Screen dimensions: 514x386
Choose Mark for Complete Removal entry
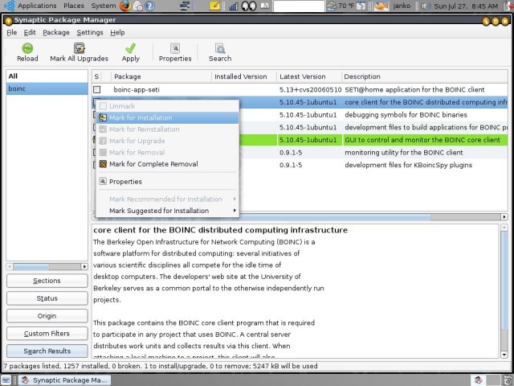tap(168, 164)
